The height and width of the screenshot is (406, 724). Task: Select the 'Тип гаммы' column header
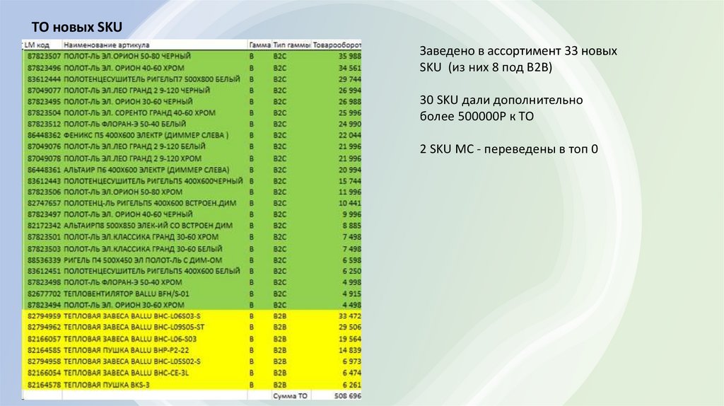291,45
